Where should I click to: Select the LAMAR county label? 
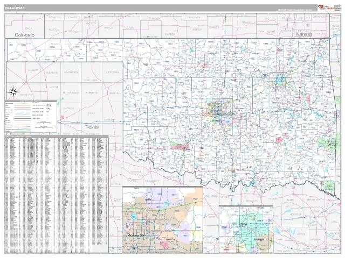289,200
